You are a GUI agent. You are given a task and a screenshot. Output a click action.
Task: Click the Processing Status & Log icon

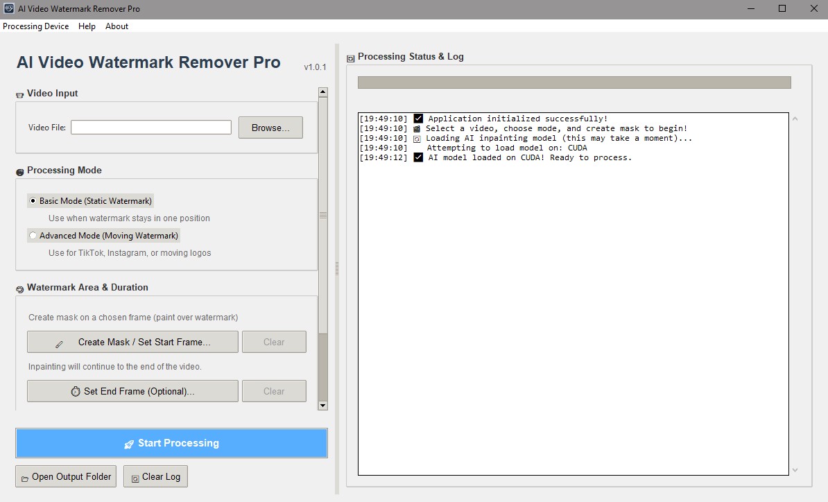click(x=351, y=58)
